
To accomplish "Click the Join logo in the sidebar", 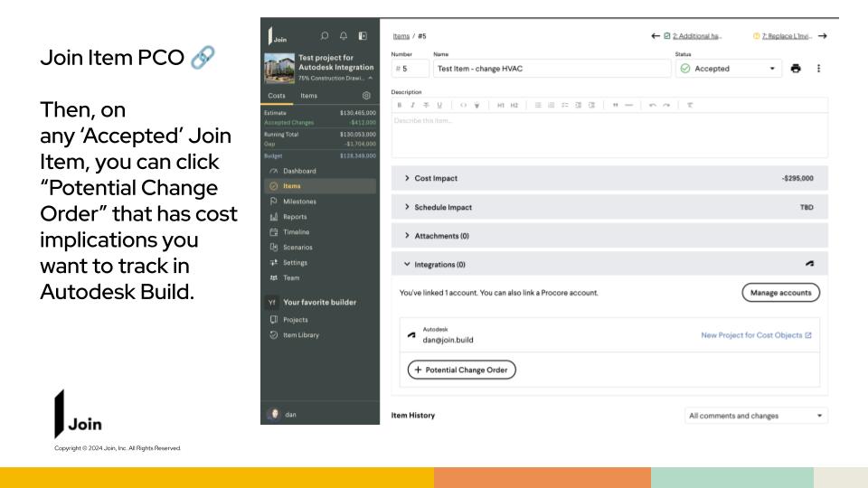I will click(278, 36).
